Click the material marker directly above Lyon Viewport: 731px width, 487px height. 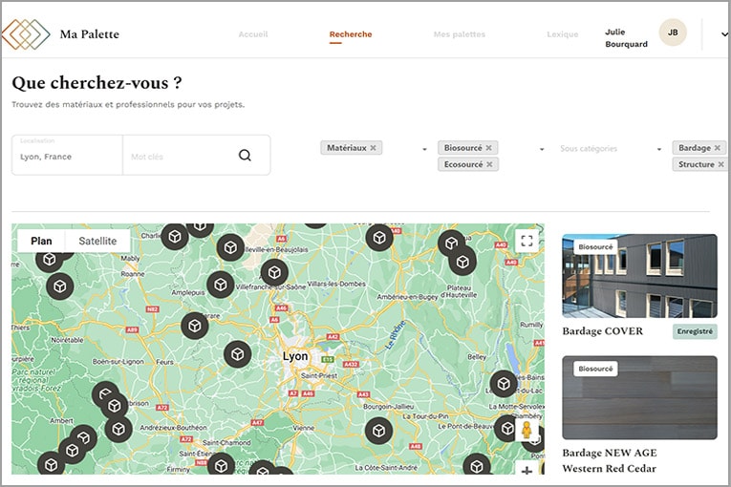274,273
